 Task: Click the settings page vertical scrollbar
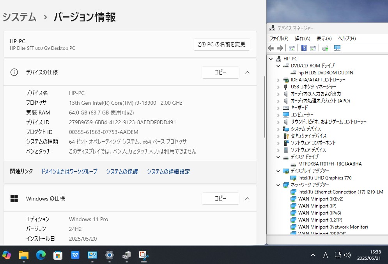click(264, 107)
